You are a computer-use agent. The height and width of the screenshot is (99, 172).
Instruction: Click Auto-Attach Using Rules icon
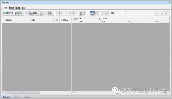click(41, 13)
